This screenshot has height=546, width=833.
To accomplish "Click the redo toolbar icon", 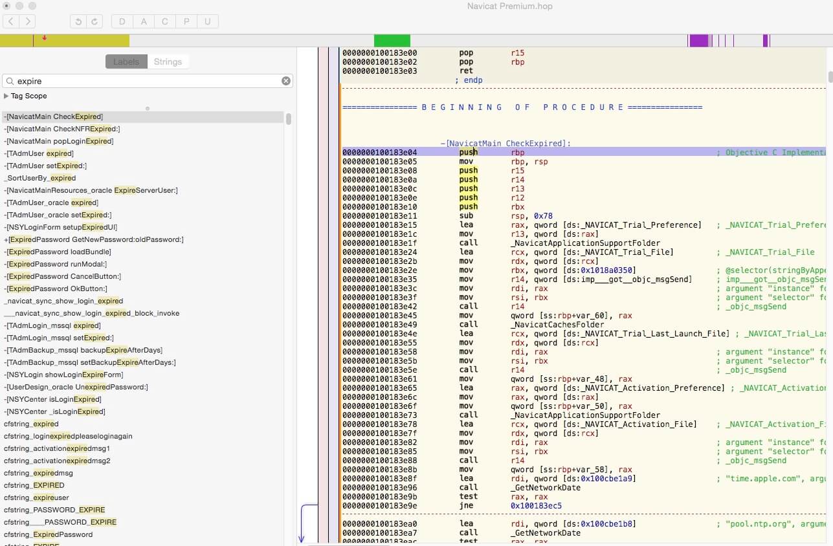I will [94, 21].
